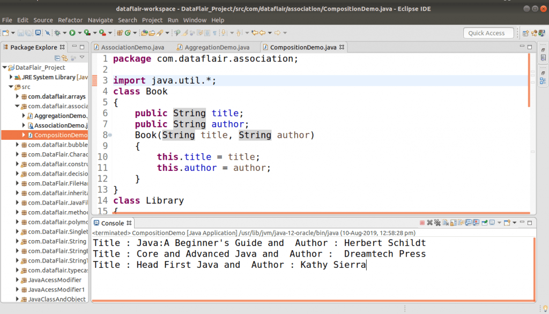Switch to AggregationDemo.java tab
Image resolution: width=549 pixels, height=314 pixels.
[213, 47]
